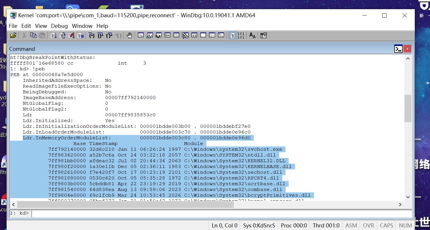Open the Window menu
The width and height of the screenshot is (430, 230).
coord(82,26)
